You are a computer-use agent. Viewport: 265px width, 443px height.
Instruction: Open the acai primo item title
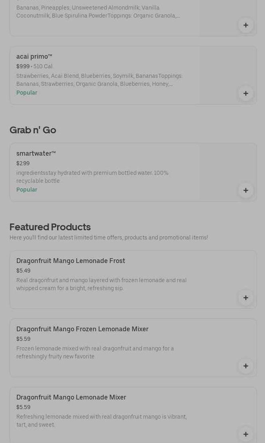34,57
